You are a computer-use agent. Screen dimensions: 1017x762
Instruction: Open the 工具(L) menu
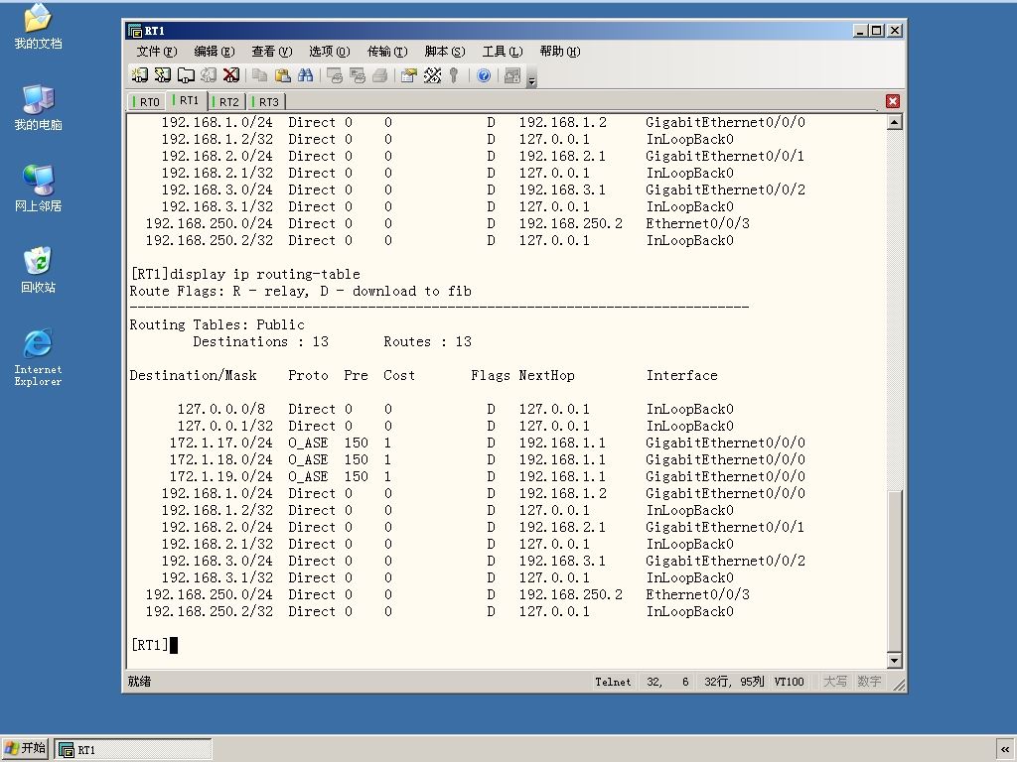point(502,52)
